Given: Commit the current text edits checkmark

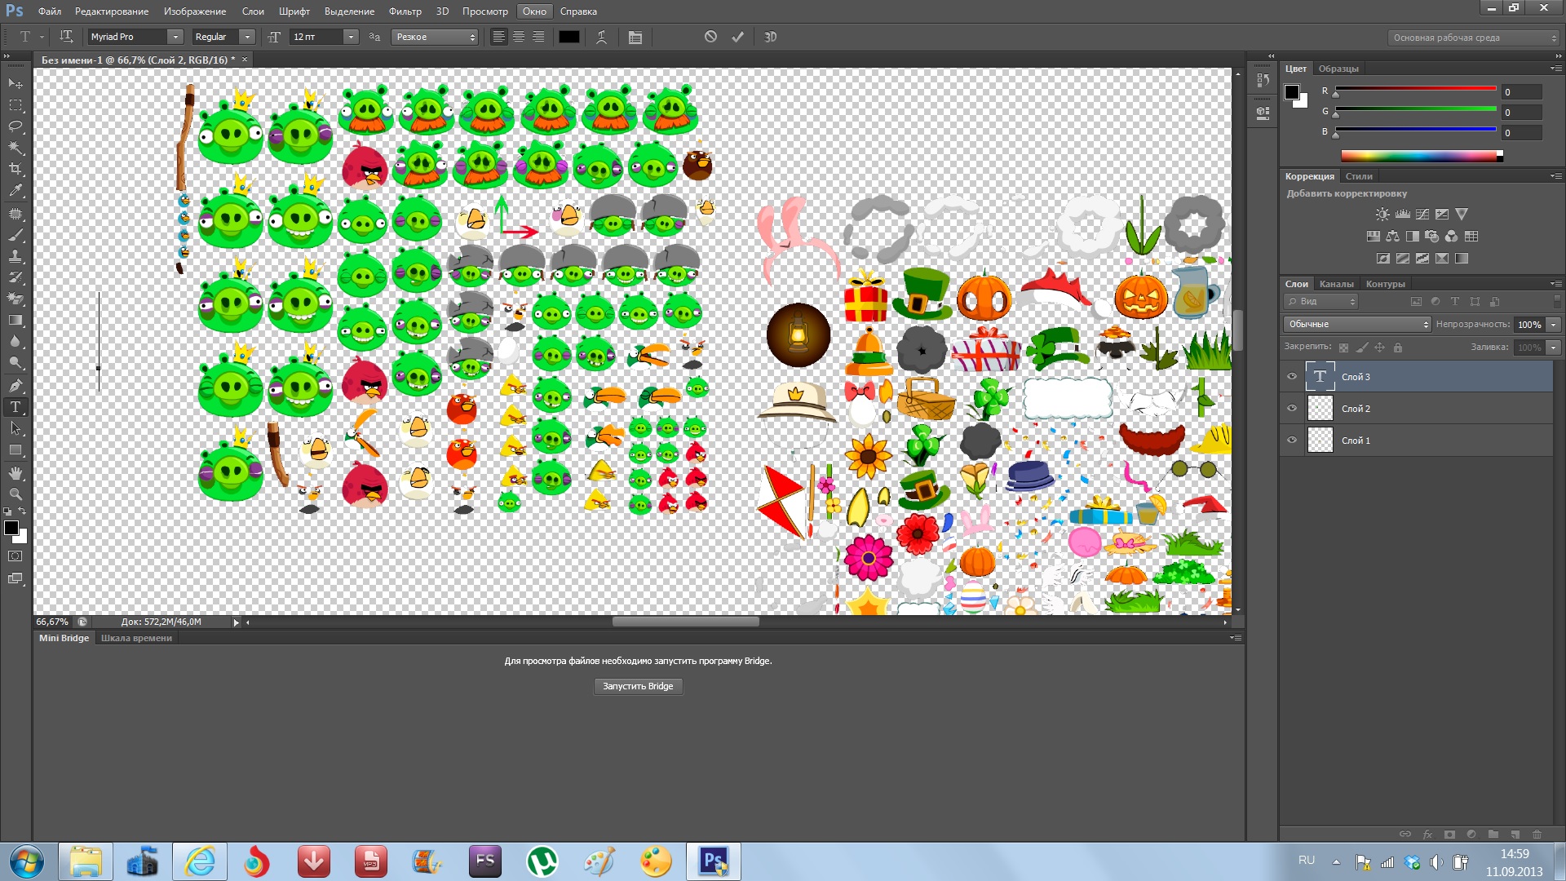Looking at the screenshot, I should coord(737,37).
